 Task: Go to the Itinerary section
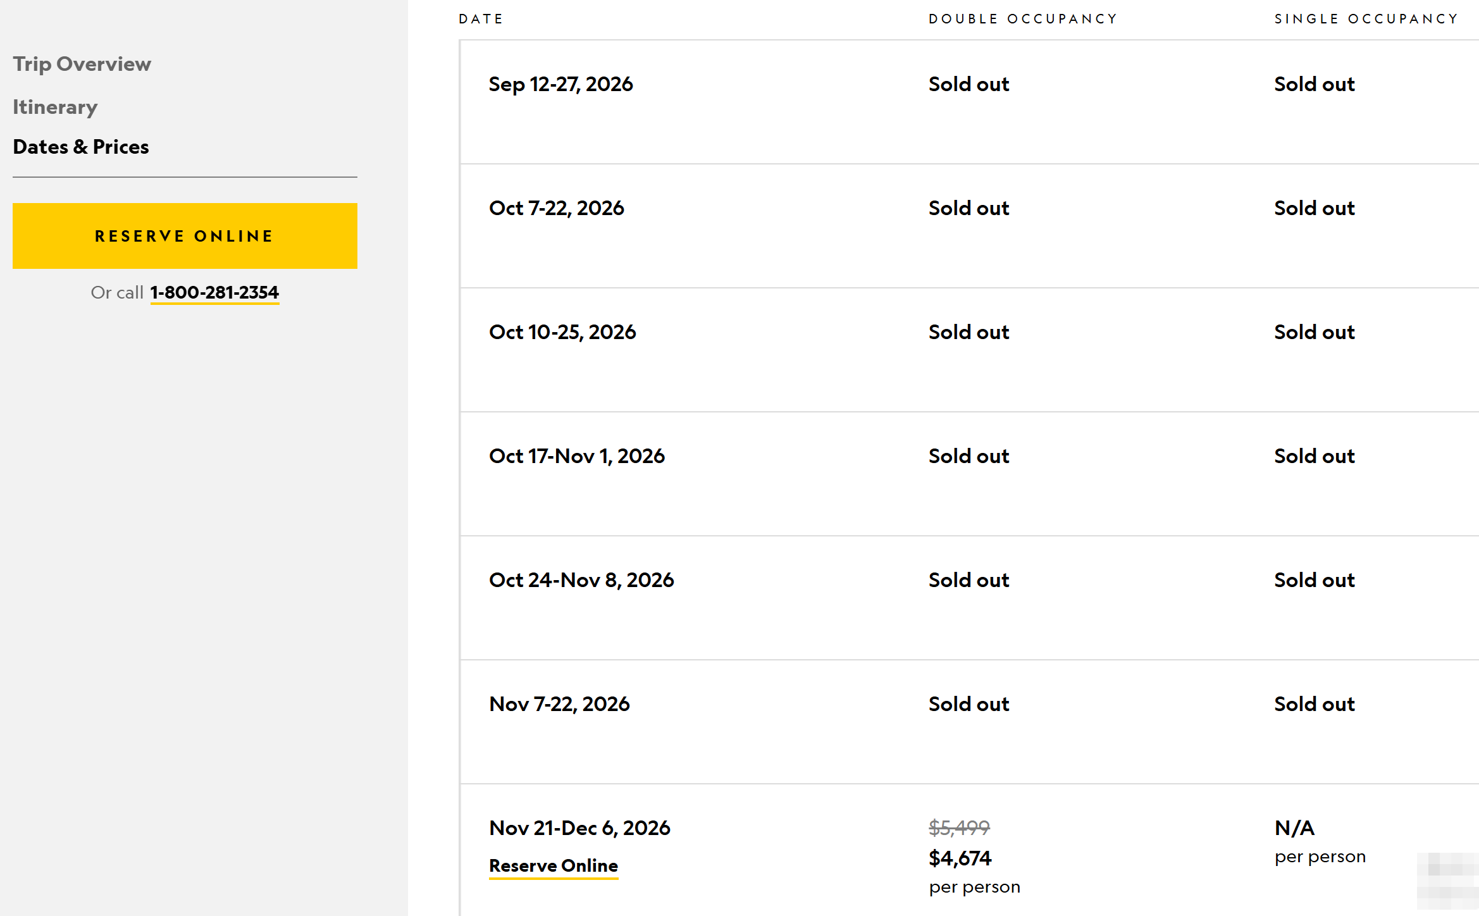(55, 107)
